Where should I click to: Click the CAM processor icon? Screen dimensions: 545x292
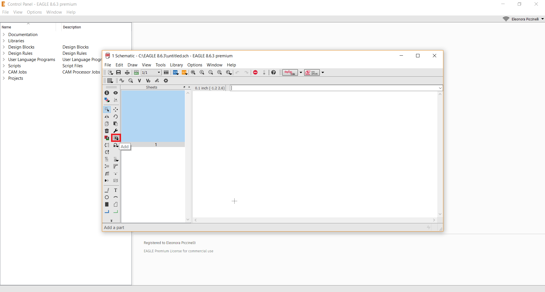[x=166, y=72]
